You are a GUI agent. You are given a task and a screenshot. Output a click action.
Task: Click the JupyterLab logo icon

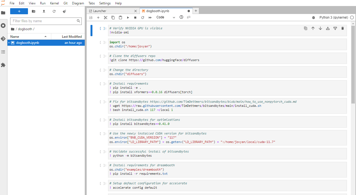[x=3, y=3]
